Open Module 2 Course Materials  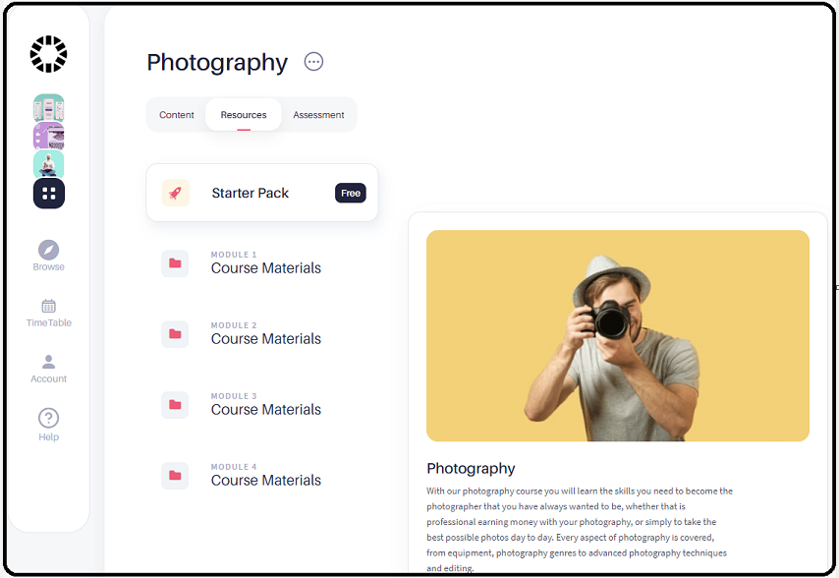(x=266, y=339)
